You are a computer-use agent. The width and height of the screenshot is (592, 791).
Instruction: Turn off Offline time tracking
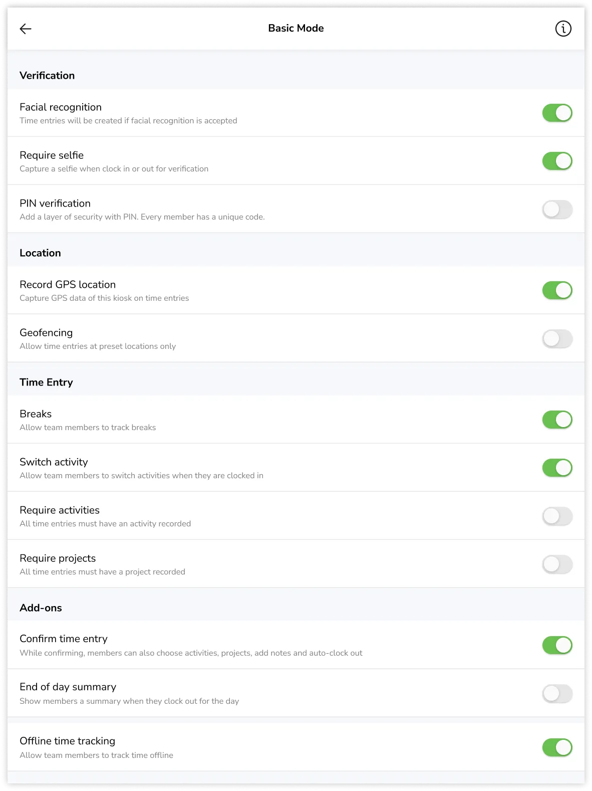557,748
